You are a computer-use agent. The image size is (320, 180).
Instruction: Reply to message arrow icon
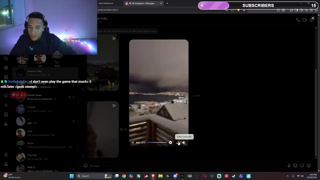126,129
